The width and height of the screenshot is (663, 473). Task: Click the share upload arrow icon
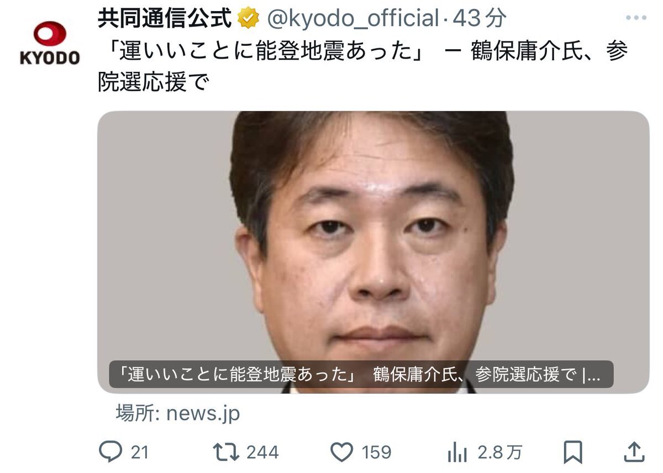pos(635,453)
